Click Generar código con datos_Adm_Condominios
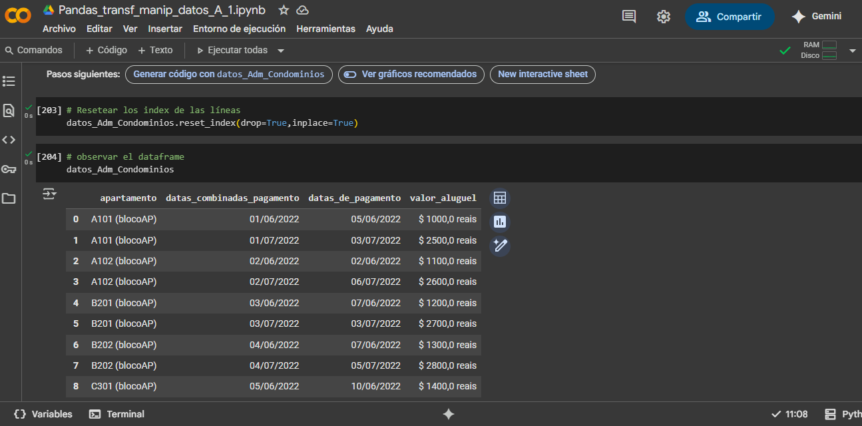The height and width of the screenshot is (426, 862). (x=229, y=74)
